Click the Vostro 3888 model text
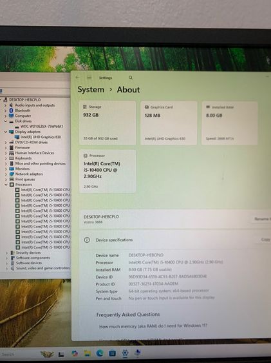 pos(93,222)
